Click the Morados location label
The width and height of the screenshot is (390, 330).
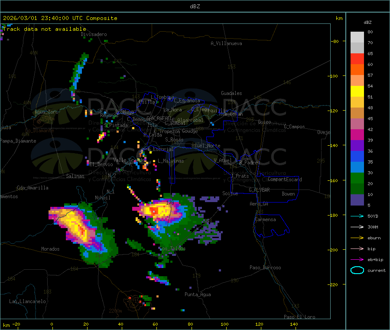(51, 249)
